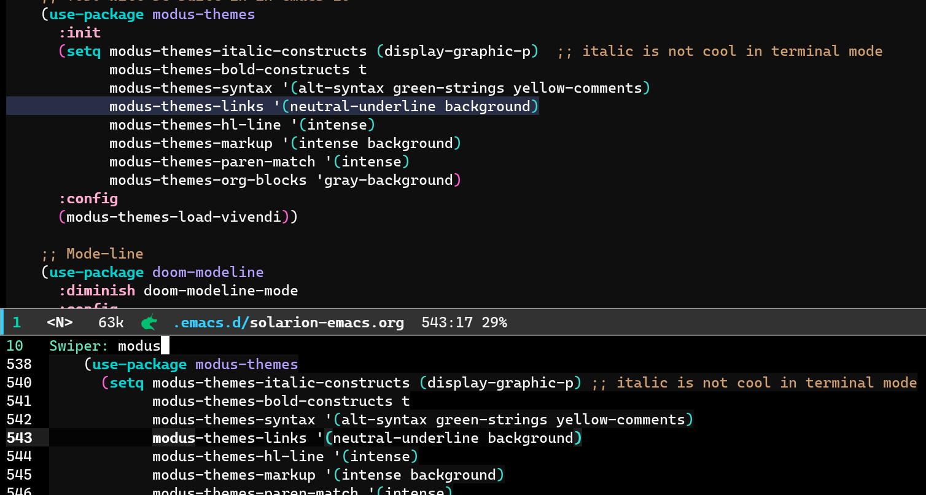Click modus-themes-load-vivendi call in editor

pos(178,217)
